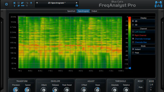164x92 pixels.
Task: Click the 22 kHz frequency axis label
Action: (13, 17)
